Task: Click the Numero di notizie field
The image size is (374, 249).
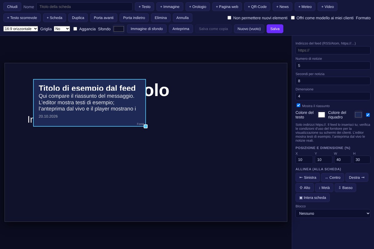Action: [333, 65]
